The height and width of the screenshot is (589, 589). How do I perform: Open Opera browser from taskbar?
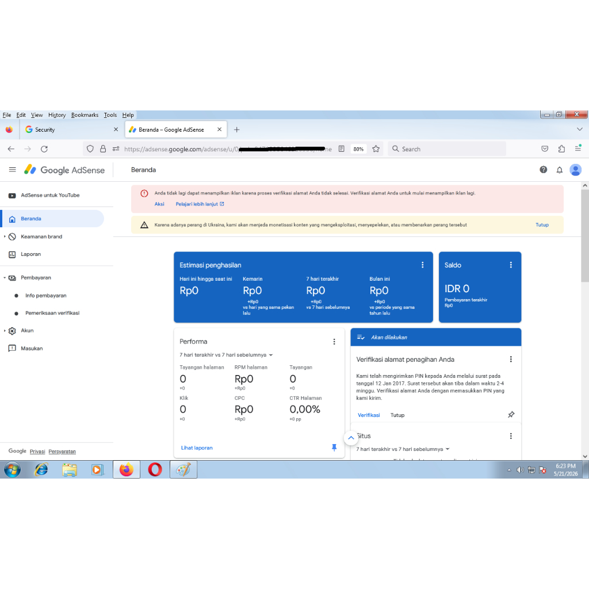155,469
